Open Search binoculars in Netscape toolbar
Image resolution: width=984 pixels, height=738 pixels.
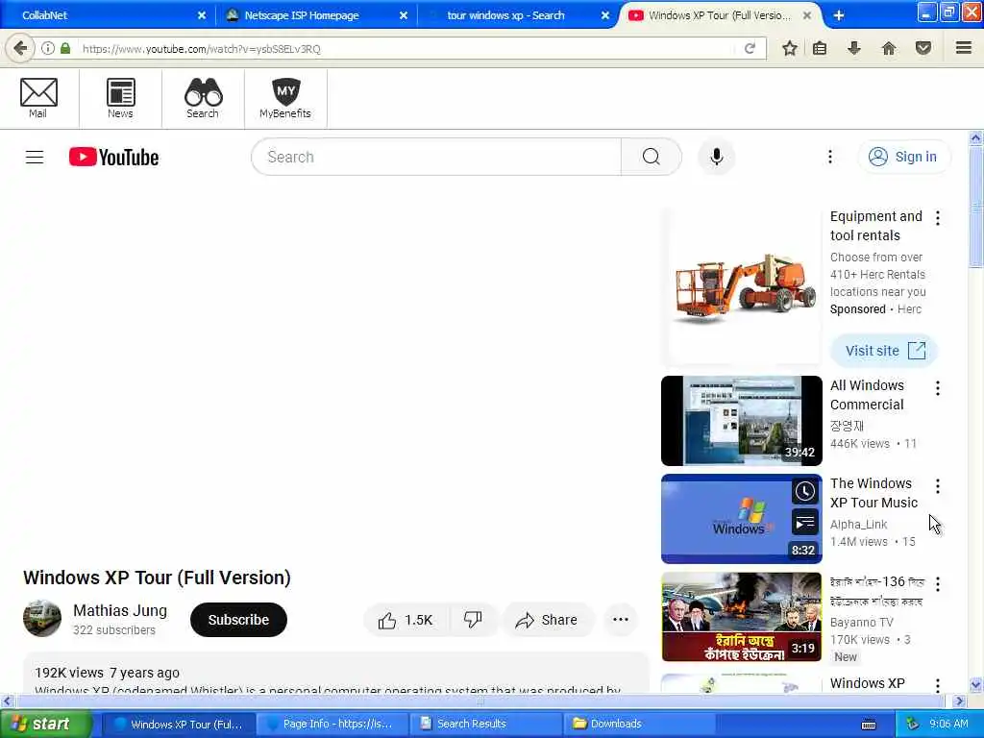pos(203,99)
